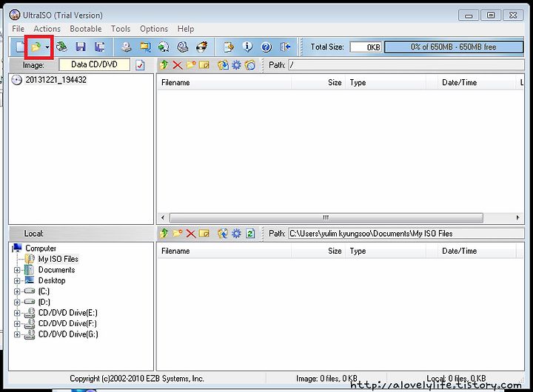Open the Tools menu

click(x=121, y=29)
